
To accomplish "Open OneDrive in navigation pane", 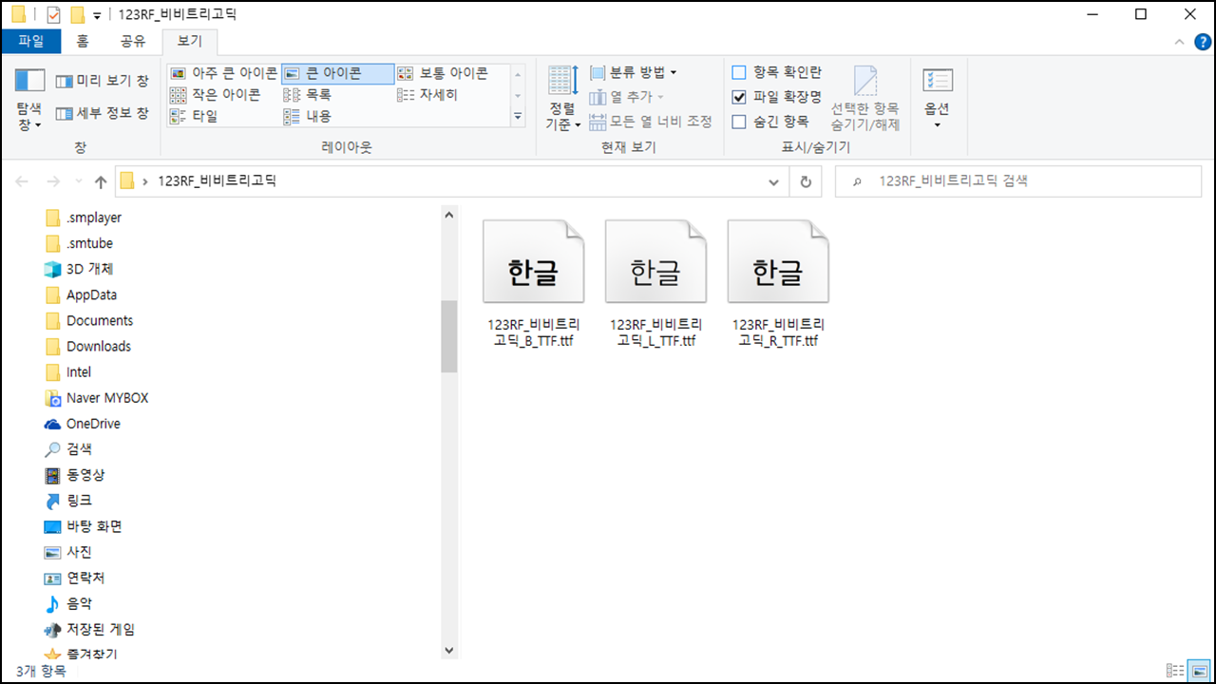I will point(93,423).
